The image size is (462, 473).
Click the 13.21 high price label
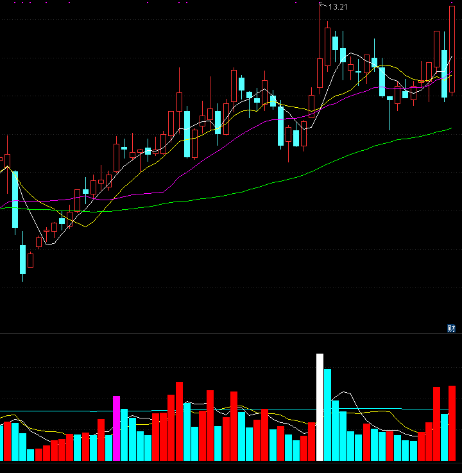pos(338,7)
